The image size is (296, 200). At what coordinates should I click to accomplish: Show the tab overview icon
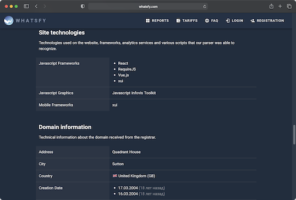[x=289, y=6]
